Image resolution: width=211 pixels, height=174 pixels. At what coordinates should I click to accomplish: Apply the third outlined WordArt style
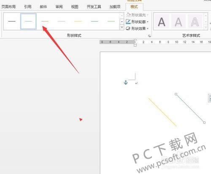pyautogui.click(x=195, y=22)
